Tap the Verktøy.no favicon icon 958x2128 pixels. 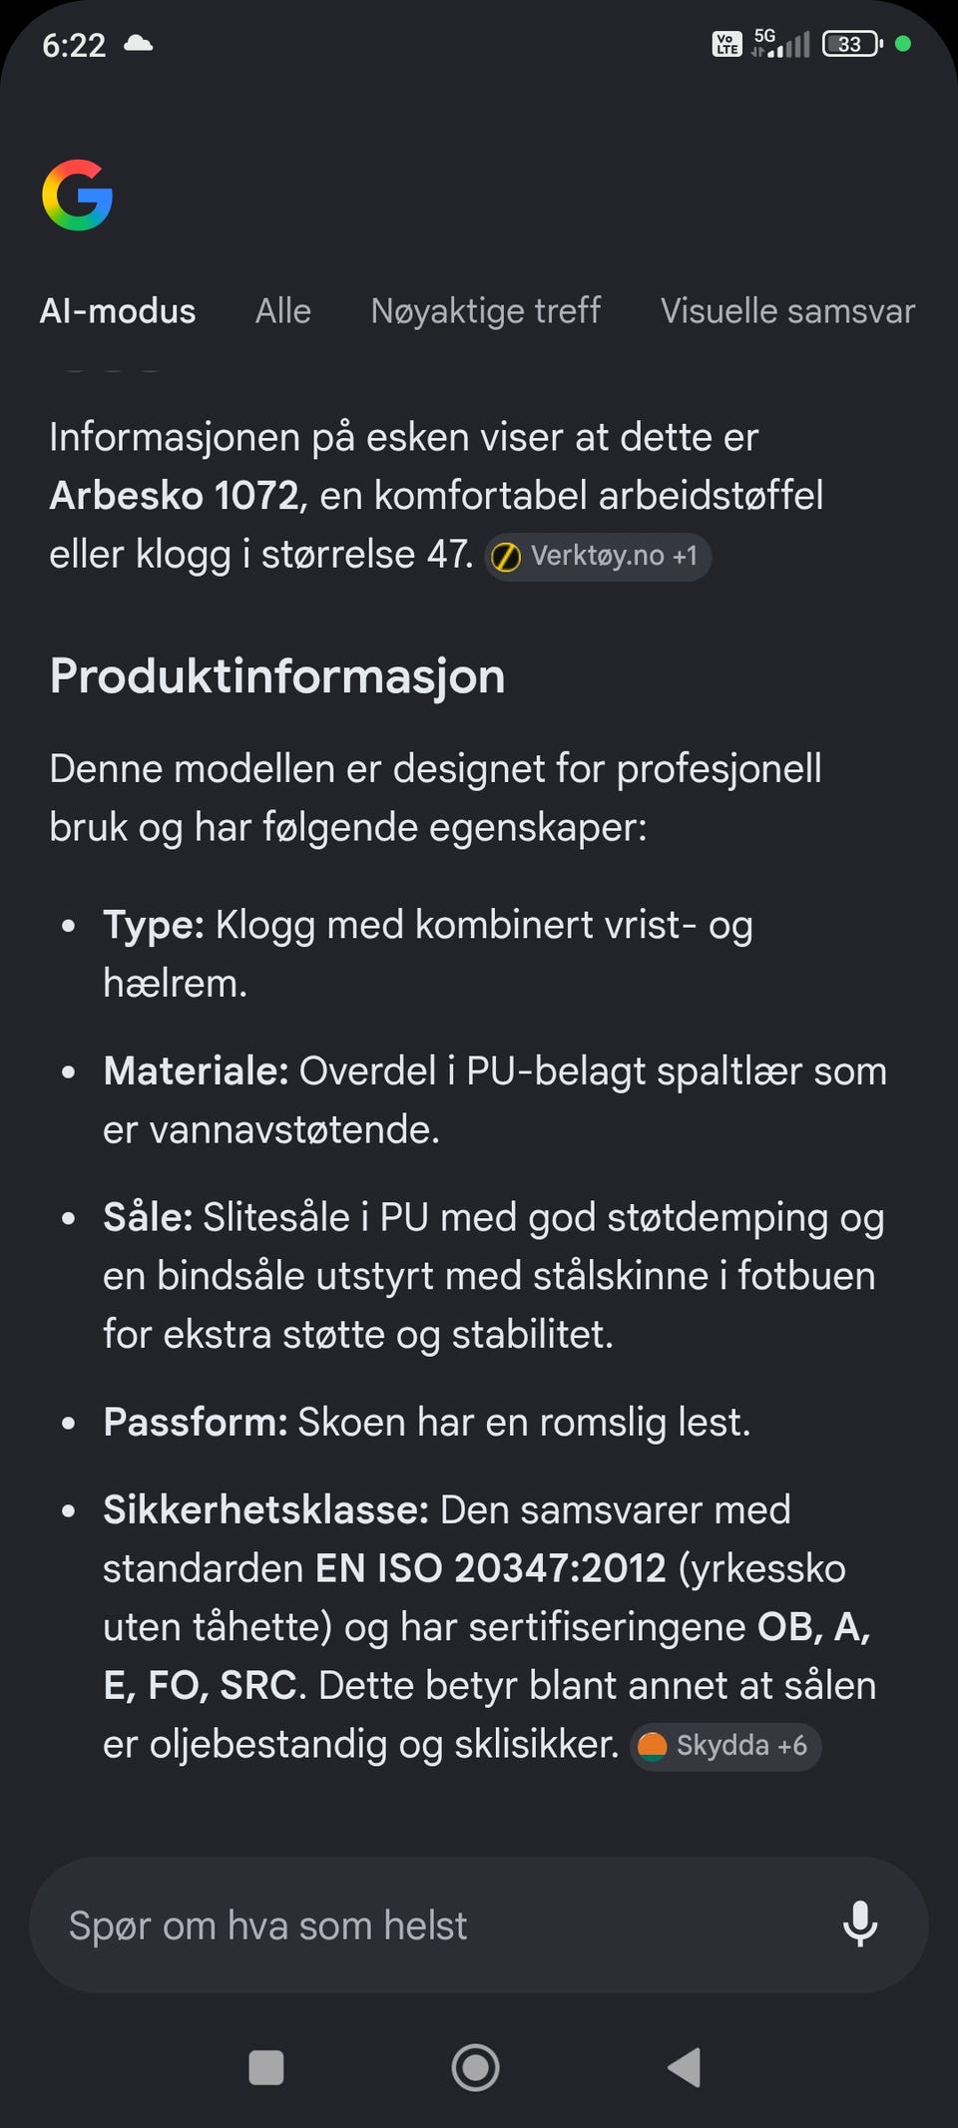click(506, 557)
